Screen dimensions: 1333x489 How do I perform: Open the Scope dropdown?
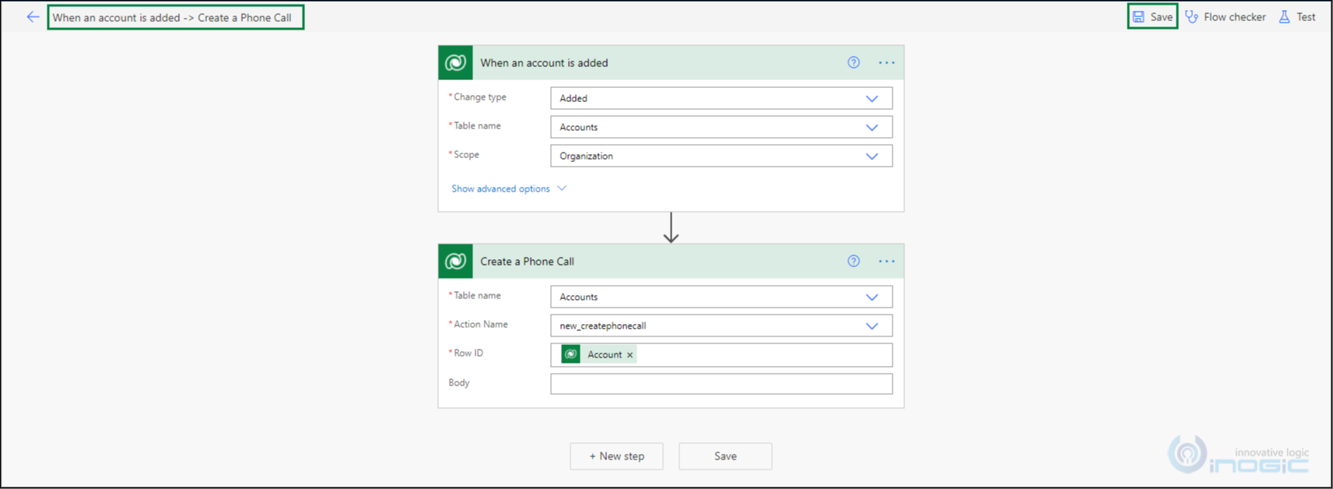point(721,156)
